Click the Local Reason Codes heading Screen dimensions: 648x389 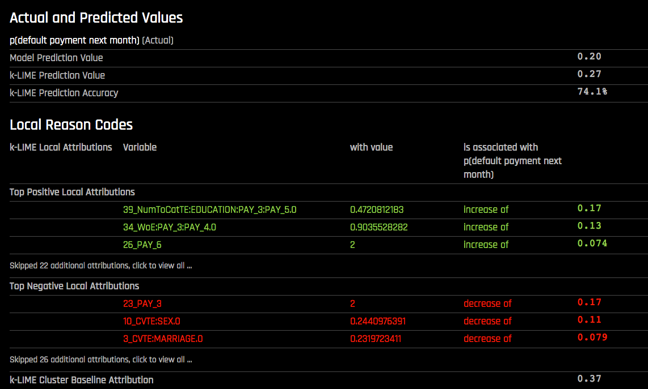pyautogui.click(x=71, y=125)
